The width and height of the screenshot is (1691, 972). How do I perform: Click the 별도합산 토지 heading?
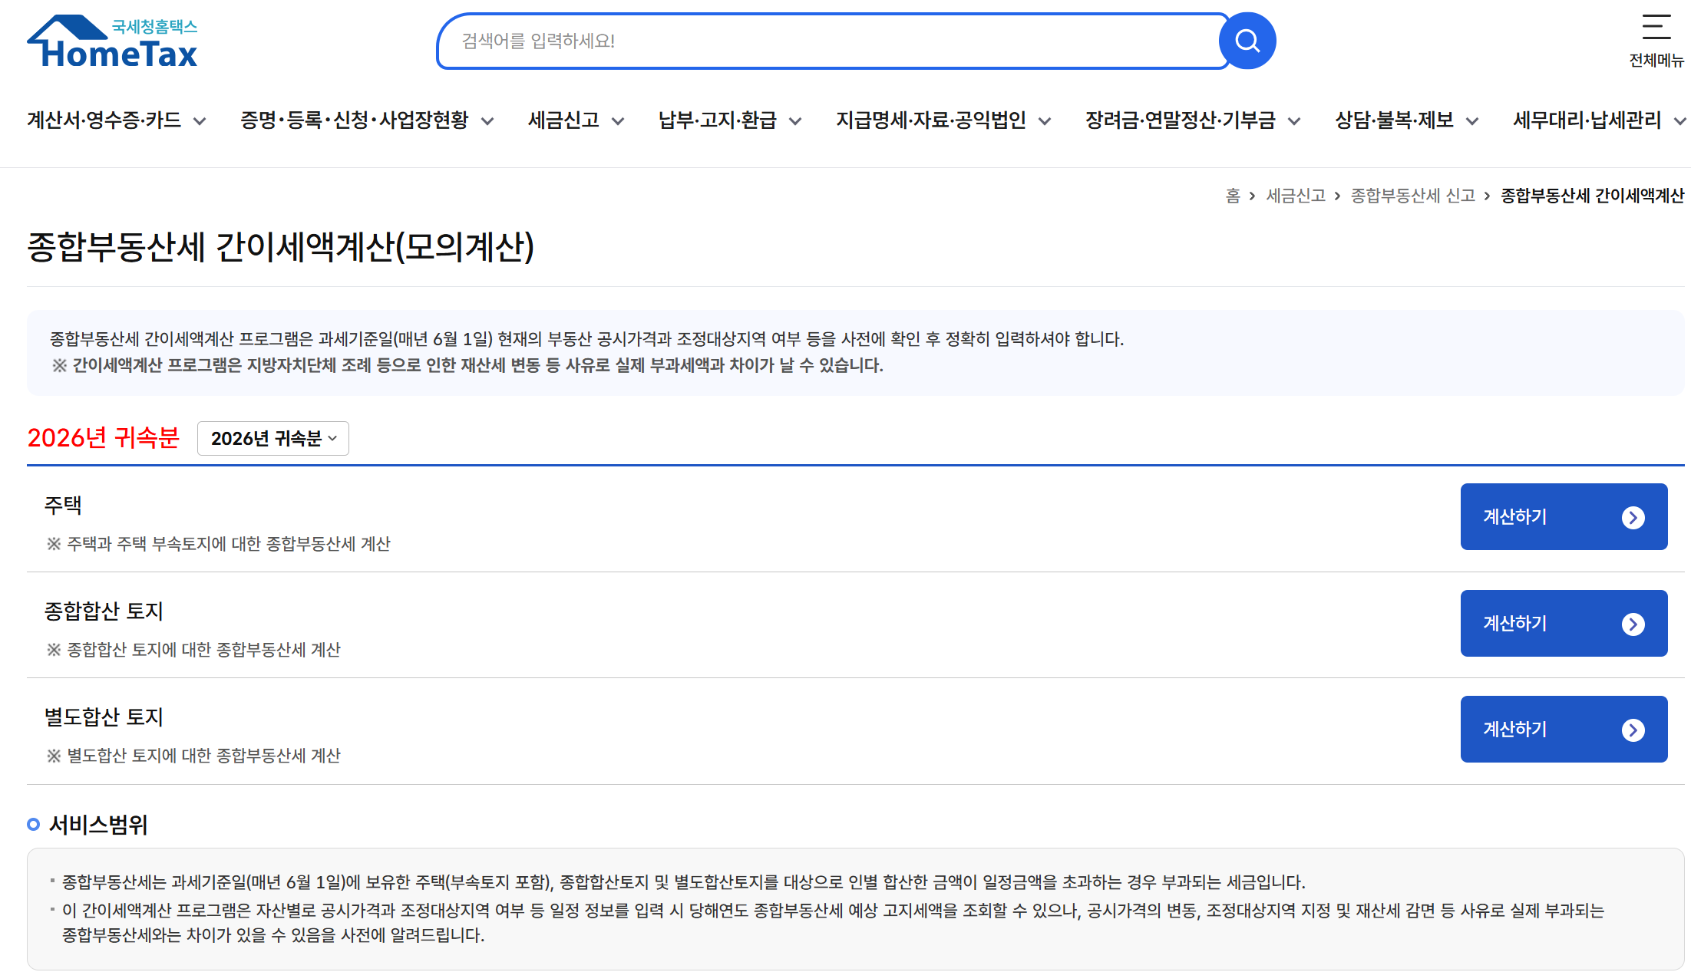104,717
